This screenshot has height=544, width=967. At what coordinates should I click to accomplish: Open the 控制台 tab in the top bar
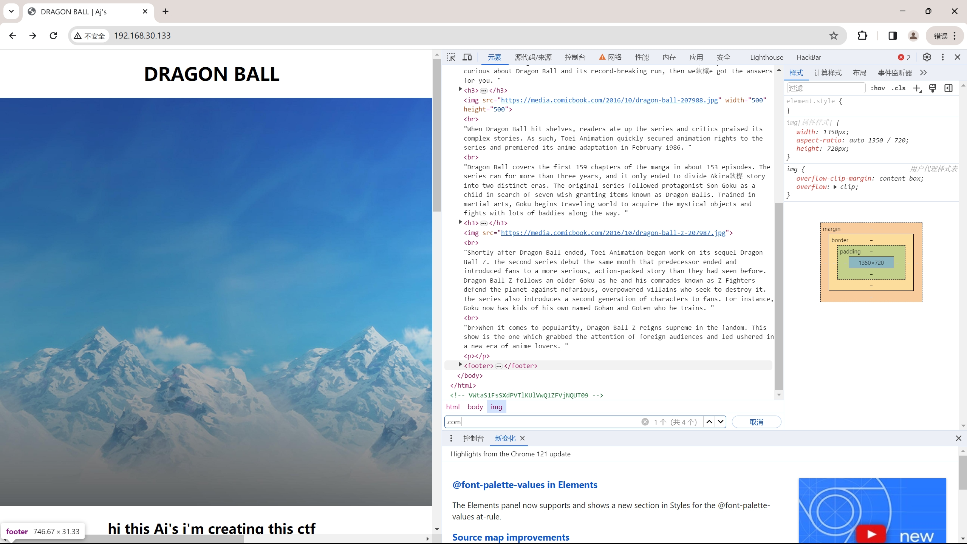pyautogui.click(x=575, y=57)
